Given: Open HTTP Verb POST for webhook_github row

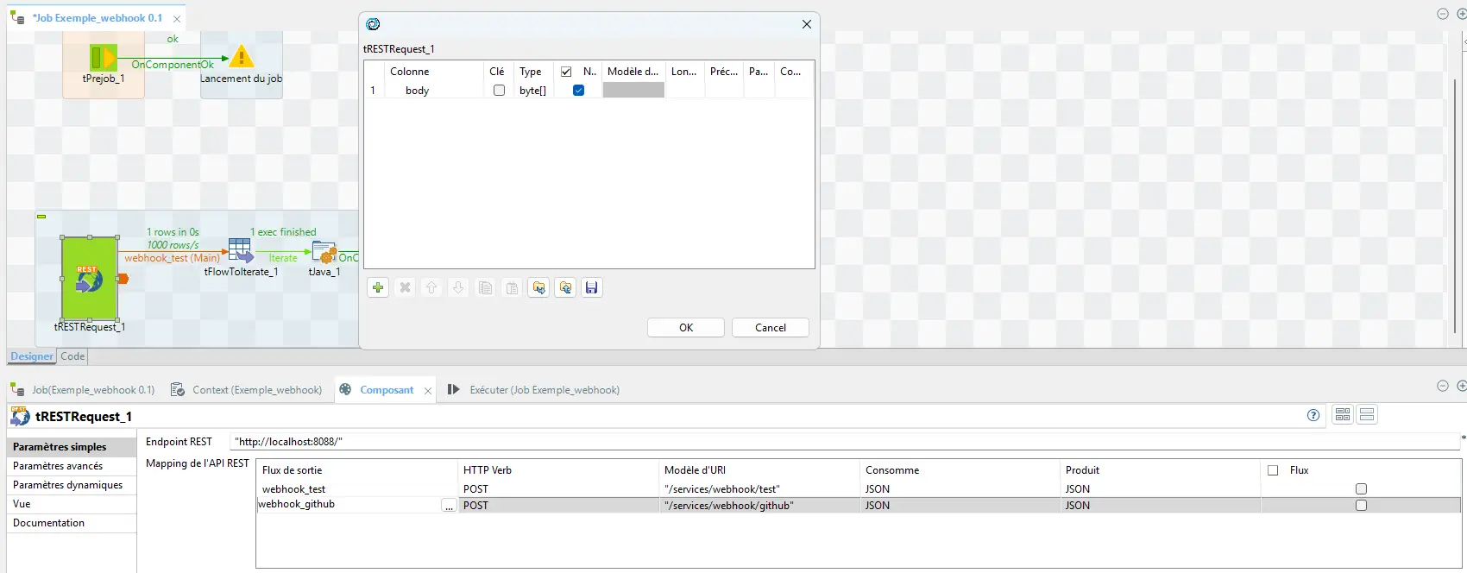Looking at the screenshot, I should click(558, 506).
